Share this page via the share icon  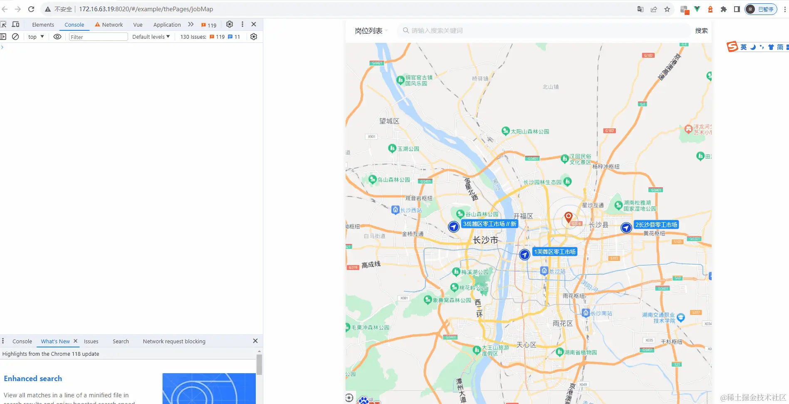pyautogui.click(x=654, y=9)
